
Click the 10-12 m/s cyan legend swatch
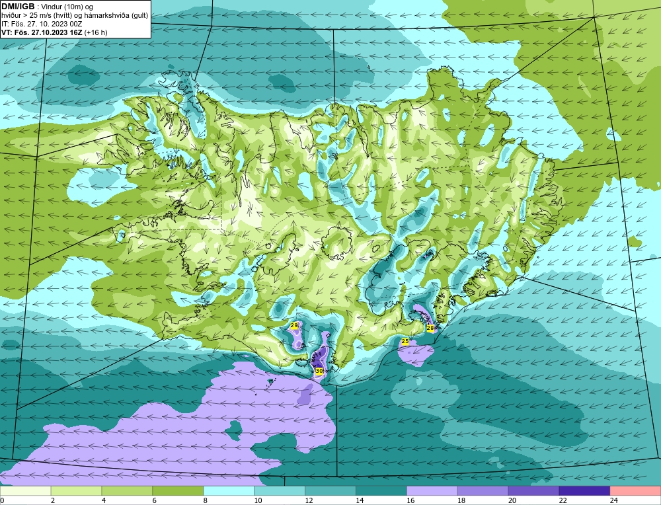coord(280,491)
